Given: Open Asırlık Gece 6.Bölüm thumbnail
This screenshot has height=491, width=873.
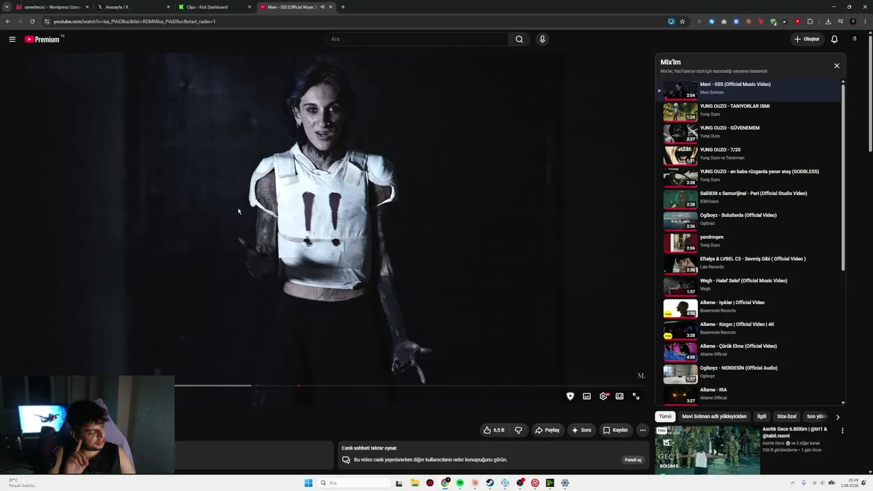Looking at the screenshot, I should tap(707, 450).
